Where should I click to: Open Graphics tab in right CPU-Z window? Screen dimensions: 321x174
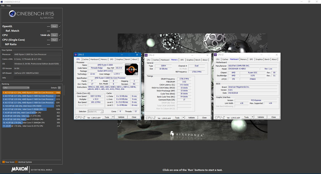[259, 59]
